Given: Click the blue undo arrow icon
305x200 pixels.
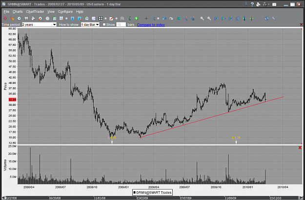Looking at the screenshot, I should pyautogui.click(x=164, y=19).
